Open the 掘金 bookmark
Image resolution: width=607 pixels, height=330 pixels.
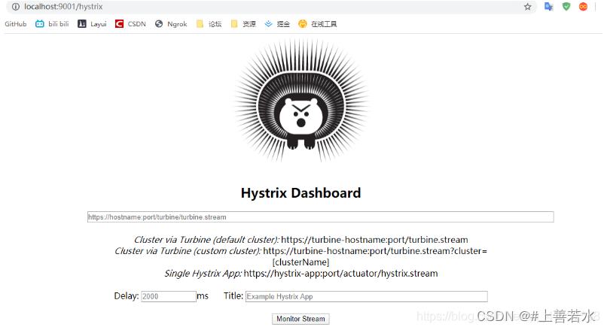pyautogui.click(x=277, y=24)
